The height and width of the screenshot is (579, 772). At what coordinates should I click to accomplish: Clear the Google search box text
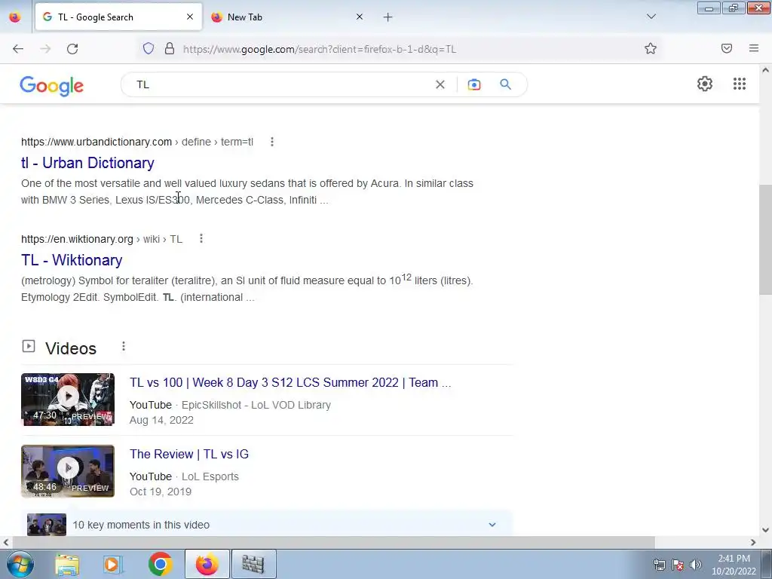tap(440, 84)
